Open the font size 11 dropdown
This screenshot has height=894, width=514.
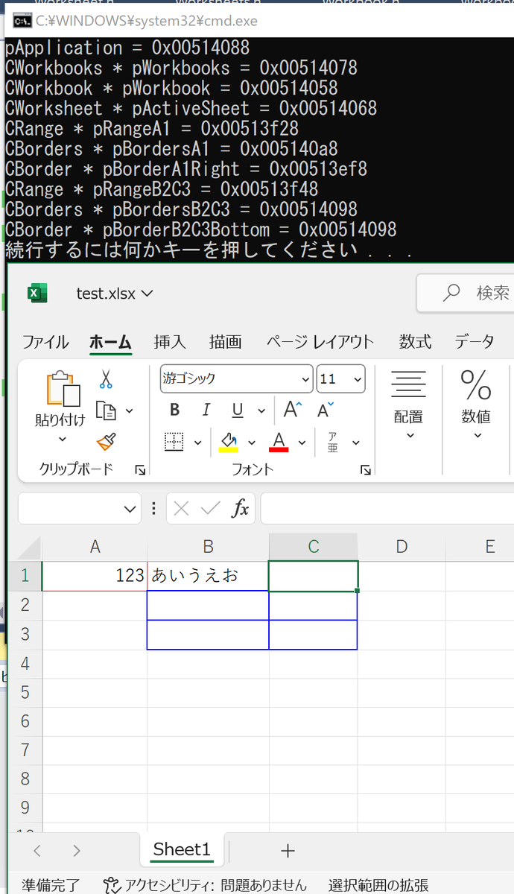[358, 379]
